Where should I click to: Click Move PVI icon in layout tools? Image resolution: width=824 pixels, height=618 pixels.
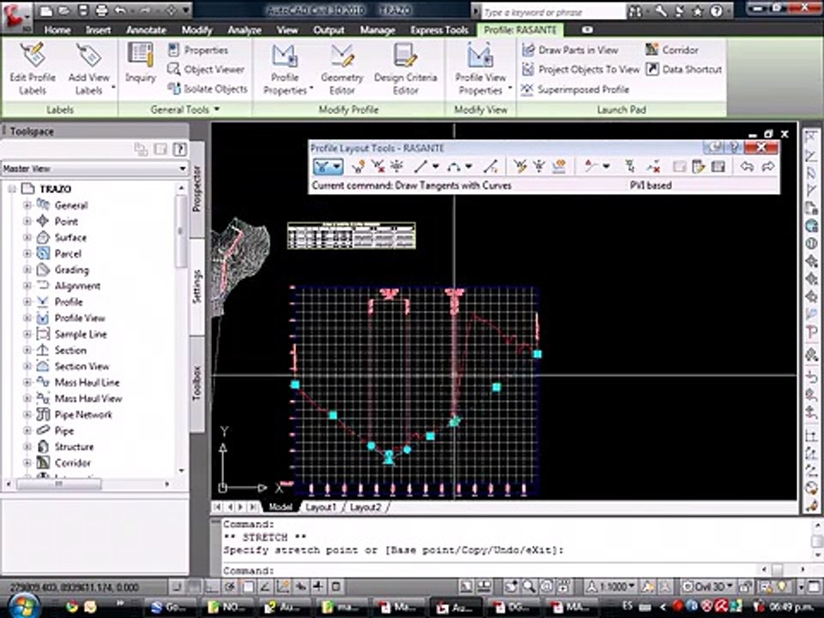397,167
